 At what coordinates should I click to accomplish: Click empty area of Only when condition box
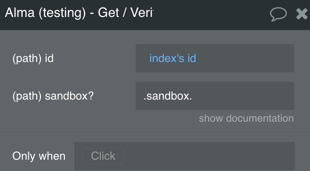(x=210, y=156)
